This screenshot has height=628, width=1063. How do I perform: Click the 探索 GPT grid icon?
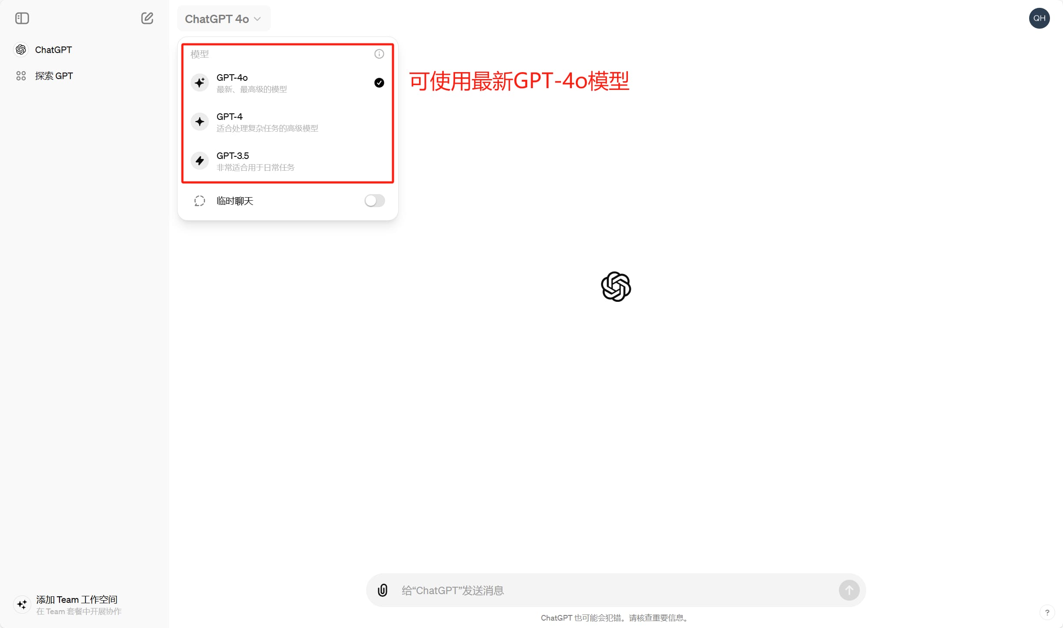click(x=21, y=76)
